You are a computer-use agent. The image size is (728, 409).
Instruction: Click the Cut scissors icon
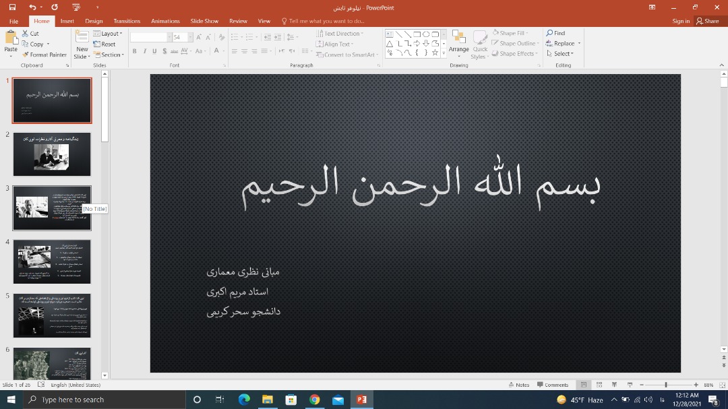(x=26, y=33)
